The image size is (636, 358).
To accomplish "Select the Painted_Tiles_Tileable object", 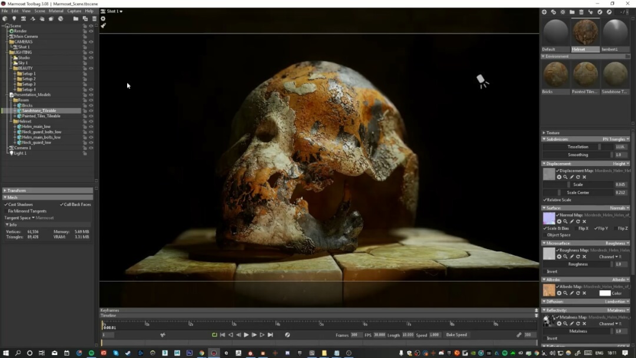I will click(41, 116).
